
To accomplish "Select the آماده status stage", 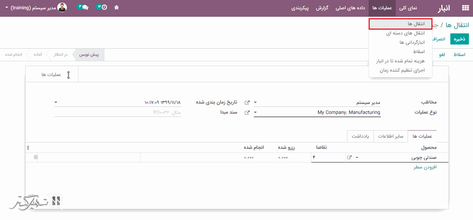I will (x=37, y=55).
